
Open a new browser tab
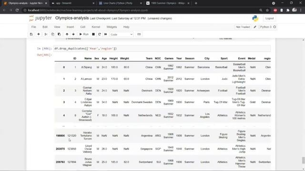click(x=196, y=3)
